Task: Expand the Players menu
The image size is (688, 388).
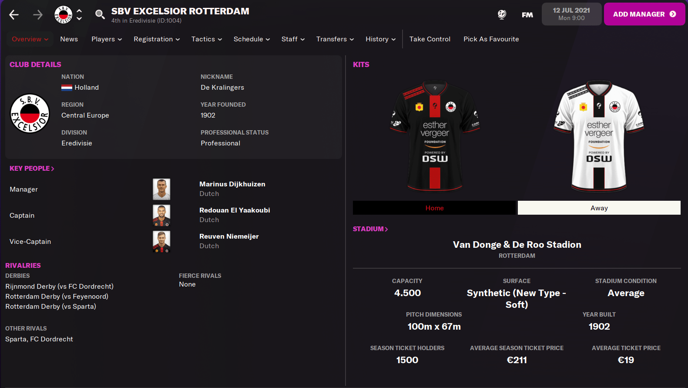Action: 107,39
